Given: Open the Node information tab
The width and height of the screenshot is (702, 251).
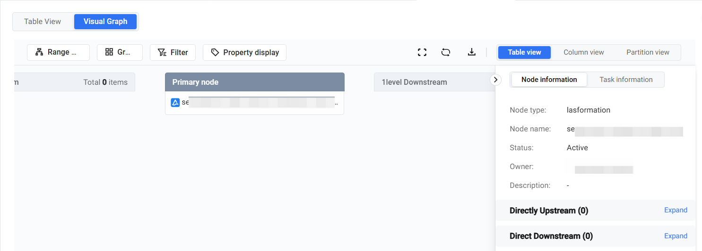Looking at the screenshot, I should pyautogui.click(x=549, y=80).
